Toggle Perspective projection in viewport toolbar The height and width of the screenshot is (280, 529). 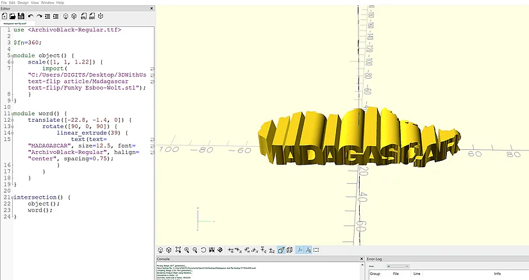pos(281,250)
